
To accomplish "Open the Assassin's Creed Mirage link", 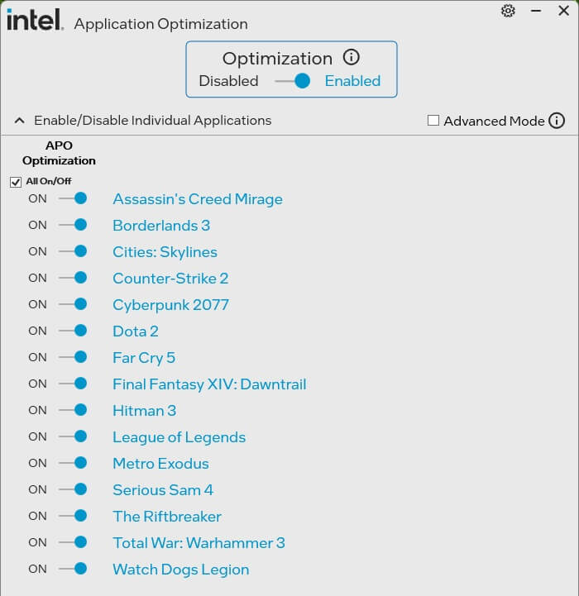I will (198, 199).
